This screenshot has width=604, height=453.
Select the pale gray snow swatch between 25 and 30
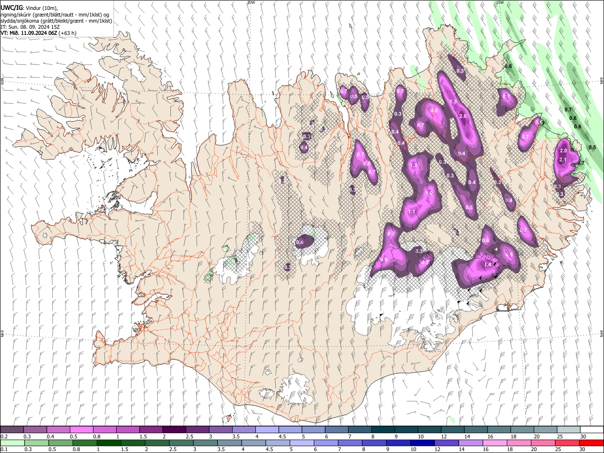pos(568,430)
